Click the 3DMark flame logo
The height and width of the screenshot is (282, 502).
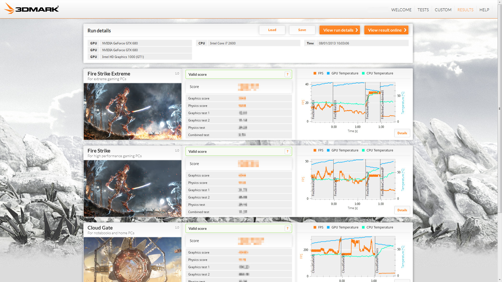(10, 9)
